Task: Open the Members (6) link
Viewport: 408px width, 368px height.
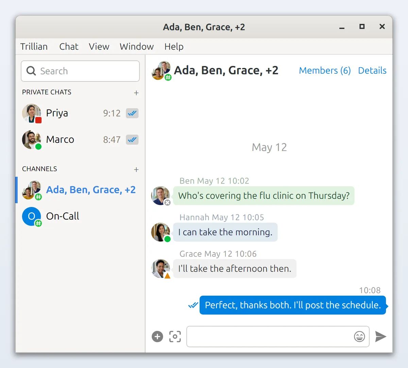Action: click(325, 70)
